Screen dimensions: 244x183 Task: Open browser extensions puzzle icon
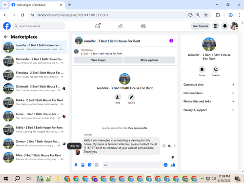point(218,15)
